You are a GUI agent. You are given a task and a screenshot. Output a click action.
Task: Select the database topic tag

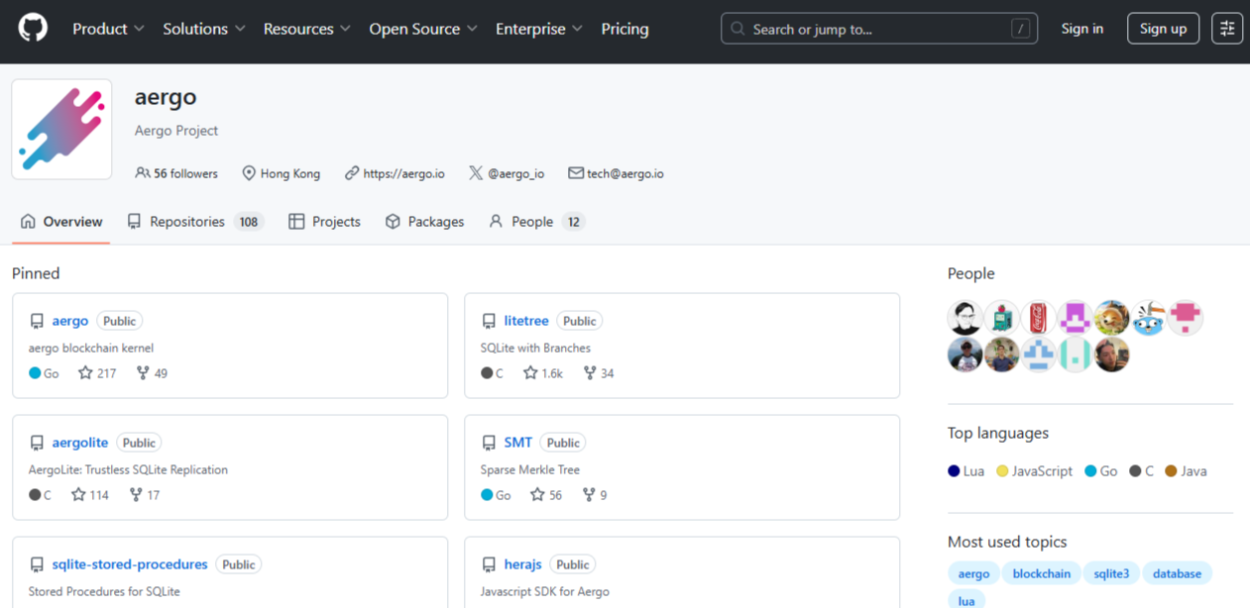[x=1178, y=573]
